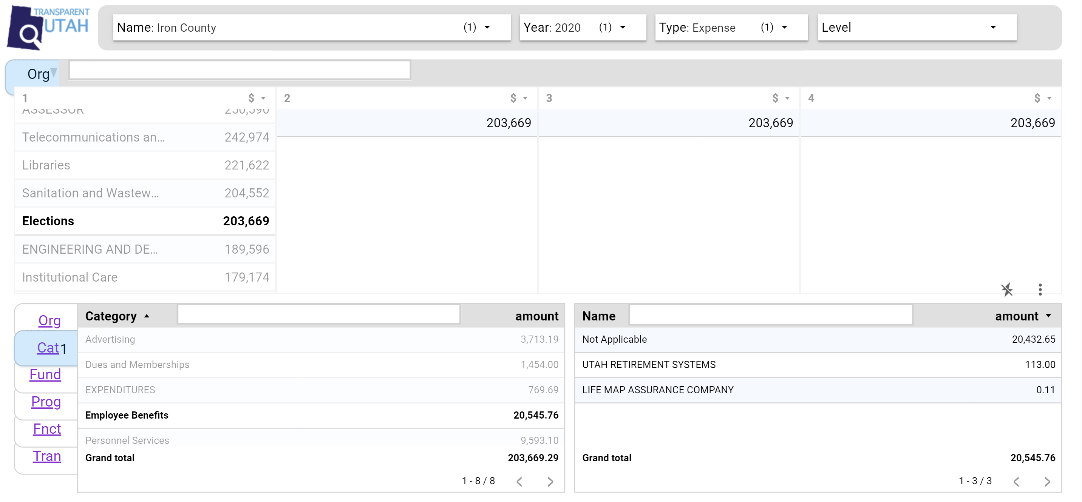Expand the Type: Expense dropdown

[731, 28]
